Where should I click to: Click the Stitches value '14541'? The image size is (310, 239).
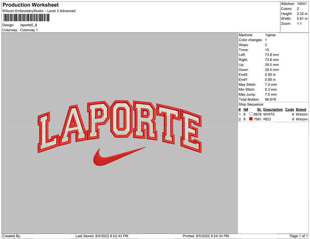pyautogui.click(x=302, y=4)
